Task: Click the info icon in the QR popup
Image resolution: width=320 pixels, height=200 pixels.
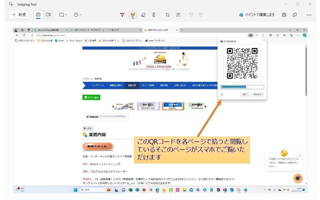Action: [x=222, y=94]
